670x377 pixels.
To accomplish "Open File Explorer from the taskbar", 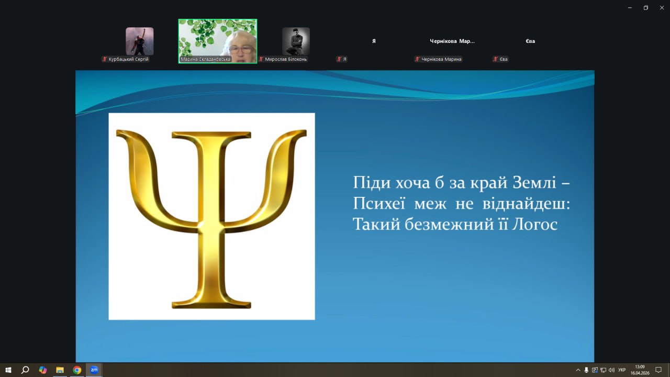I will (60, 370).
